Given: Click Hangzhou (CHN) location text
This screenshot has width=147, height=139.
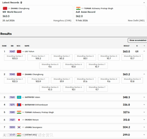Looking at the screenshot, I should tap(62, 21).
